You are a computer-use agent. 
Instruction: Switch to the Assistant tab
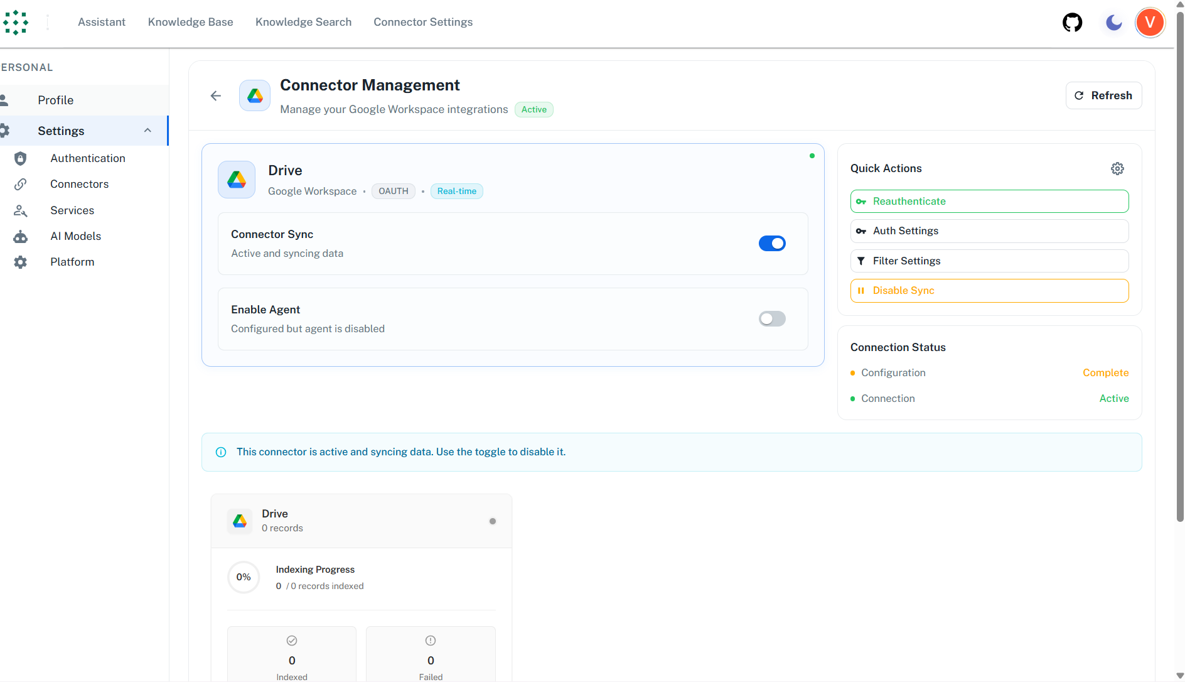(x=101, y=22)
